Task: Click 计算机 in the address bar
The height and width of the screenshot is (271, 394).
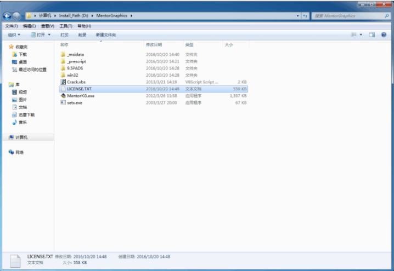Action: coord(45,15)
